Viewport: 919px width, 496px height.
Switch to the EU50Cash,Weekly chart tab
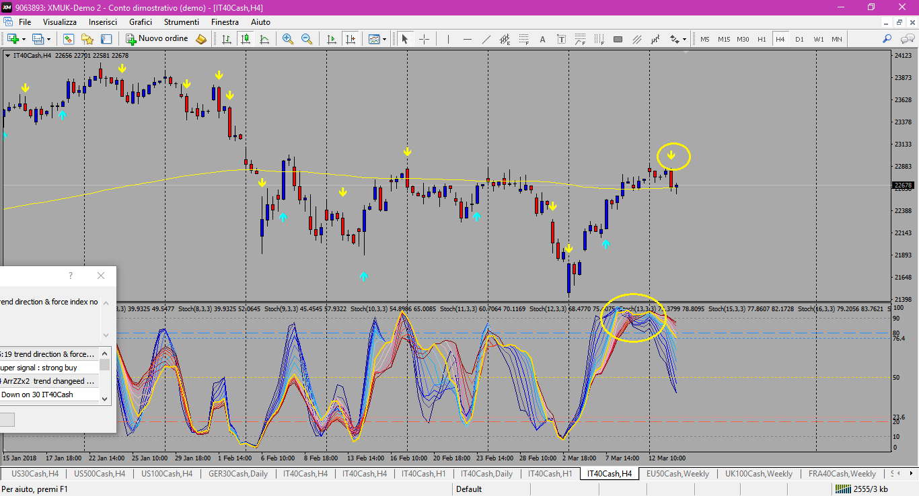click(677, 474)
